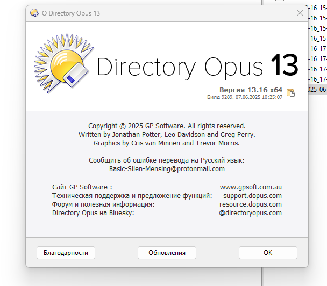
Task: Click the Directory Opus на Bluesky label
Action: pyautogui.click(x=93, y=213)
